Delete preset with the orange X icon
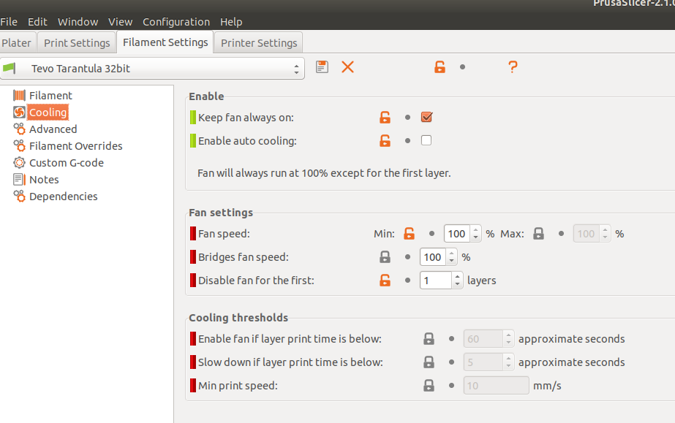The height and width of the screenshot is (423, 675). (348, 67)
